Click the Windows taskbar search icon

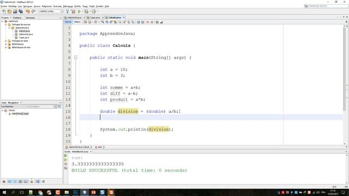tap(13, 192)
